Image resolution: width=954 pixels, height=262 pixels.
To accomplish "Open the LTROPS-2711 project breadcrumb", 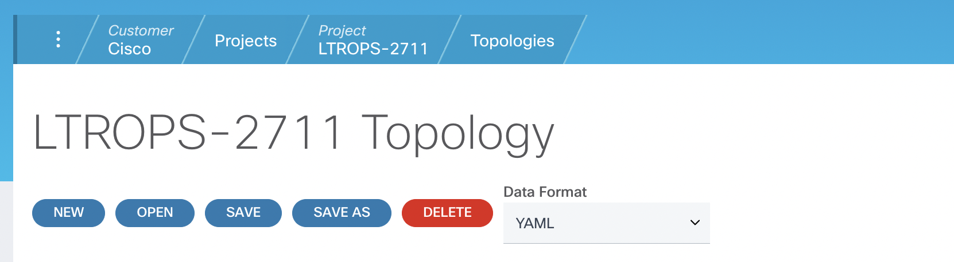I will [373, 49].
